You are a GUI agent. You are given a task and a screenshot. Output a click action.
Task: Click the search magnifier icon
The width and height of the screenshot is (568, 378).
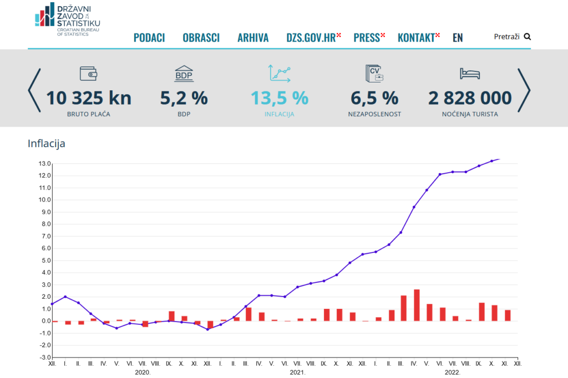click(527, 37)
